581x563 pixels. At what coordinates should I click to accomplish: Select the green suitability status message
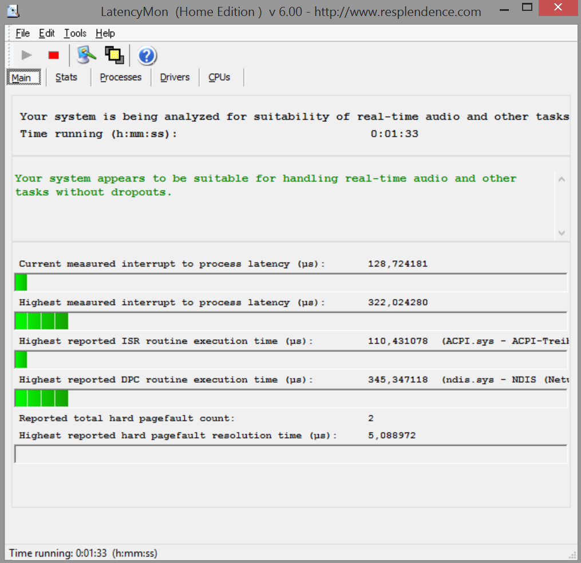point(266,185)
